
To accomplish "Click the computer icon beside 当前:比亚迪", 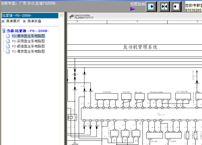I will 4,31.
